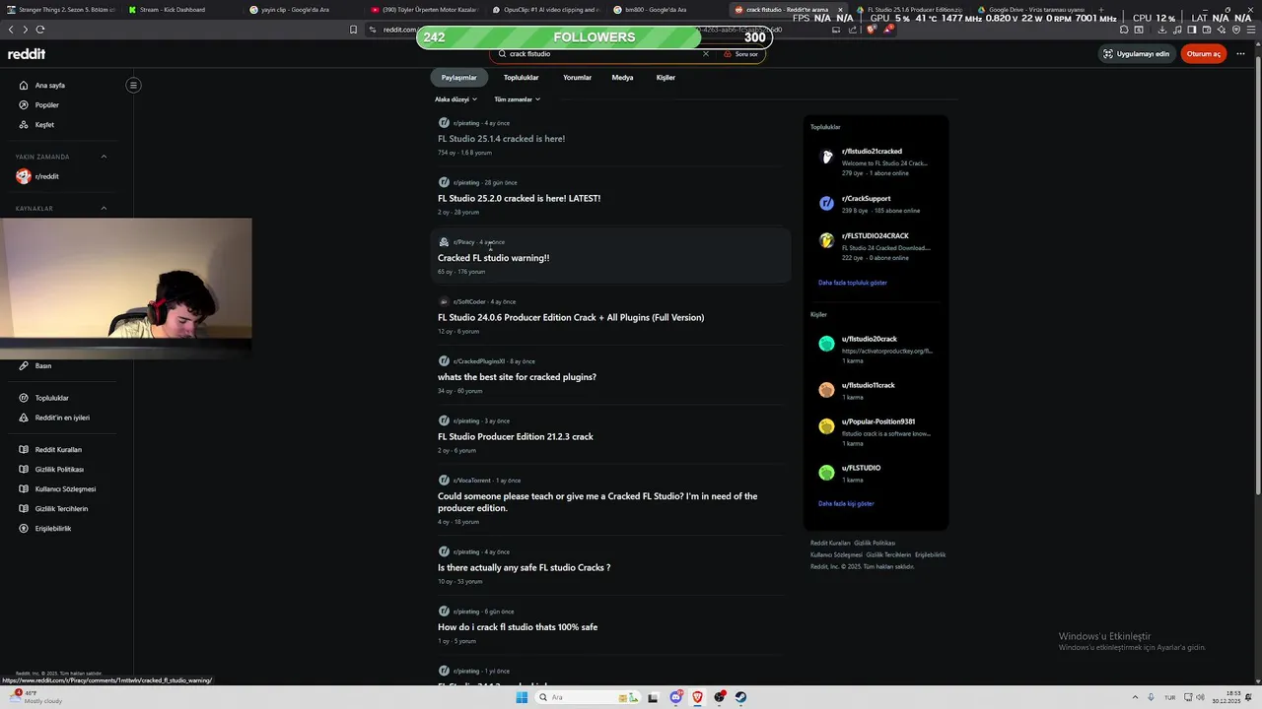Click Daha fazla topluluk göster

[853, 283]
